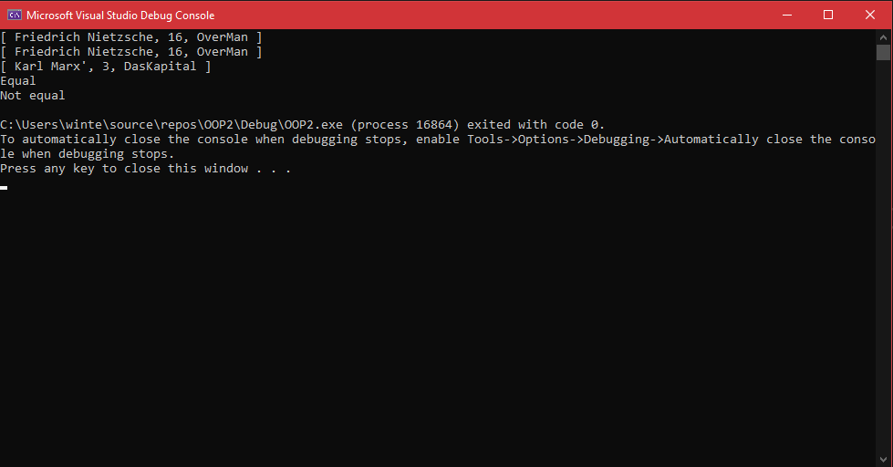The width and height of the screenshot is (893, 467).
Task: Click the Microsoft Visual Studio Debug Console title
Action: pos(120,16)
